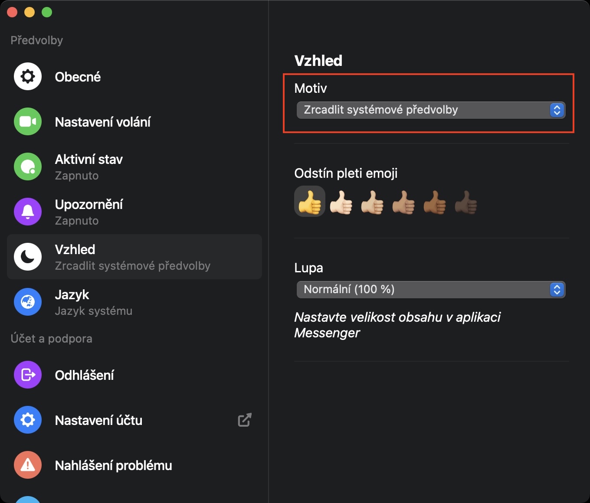Click the Odhlášení label to log out

tap(85, 376)
